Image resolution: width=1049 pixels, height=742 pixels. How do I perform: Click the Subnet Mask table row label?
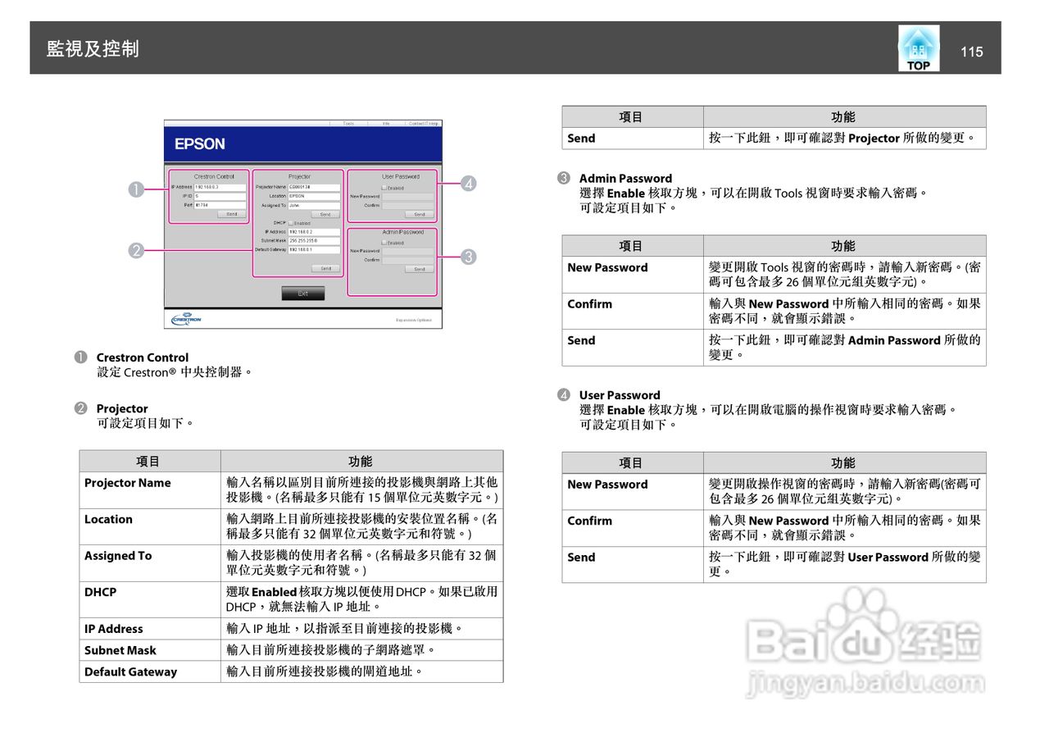120,650
